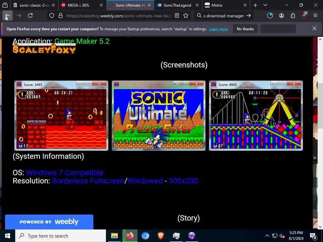Open the network icon in tray
323x242 pixels.
click(x=275, y=236)
